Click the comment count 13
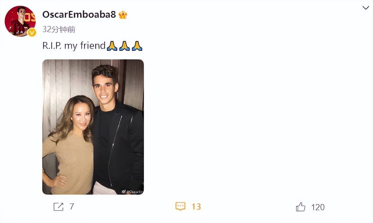Viewport: 373px width, 223px height. point(196,207)
